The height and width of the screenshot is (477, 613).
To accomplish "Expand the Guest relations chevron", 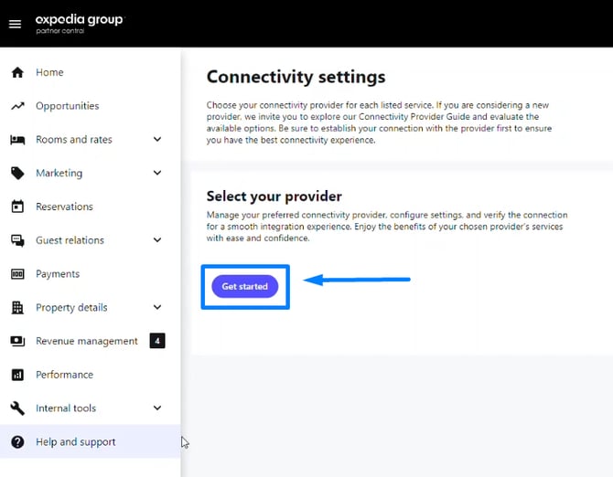I will 157,240.
